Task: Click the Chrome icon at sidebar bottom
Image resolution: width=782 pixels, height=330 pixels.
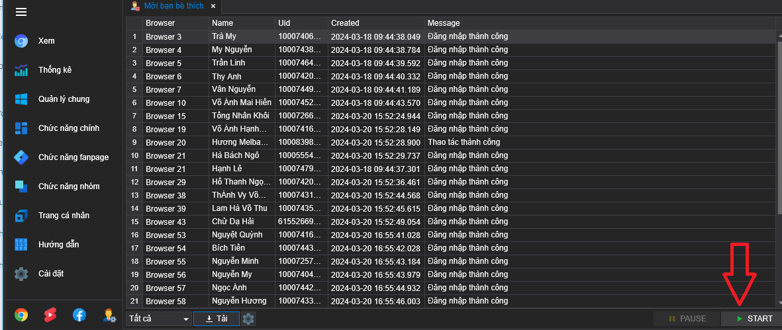Action: coord(21,315)
